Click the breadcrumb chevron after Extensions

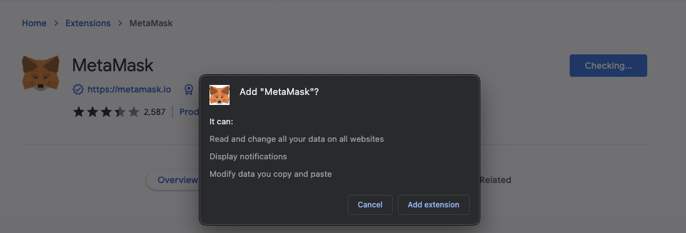(120, 23)
